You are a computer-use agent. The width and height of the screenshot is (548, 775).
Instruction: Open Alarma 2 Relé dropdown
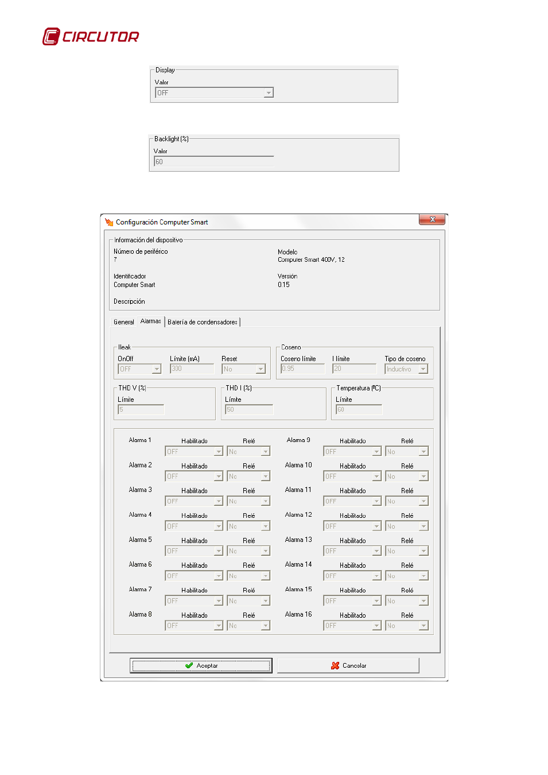tap(248, 476)
